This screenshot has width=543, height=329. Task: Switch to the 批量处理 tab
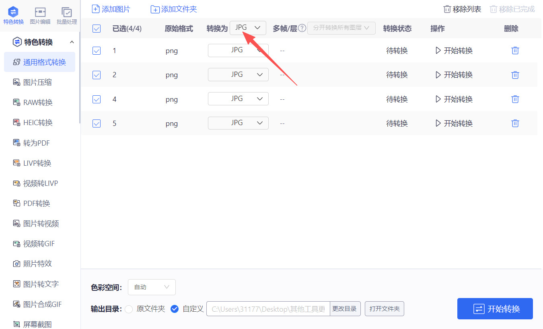coord(67,16)
